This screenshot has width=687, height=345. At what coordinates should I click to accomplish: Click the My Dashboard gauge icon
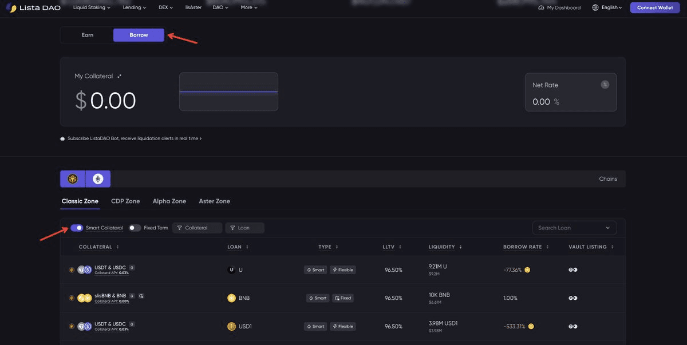point(541,8)
